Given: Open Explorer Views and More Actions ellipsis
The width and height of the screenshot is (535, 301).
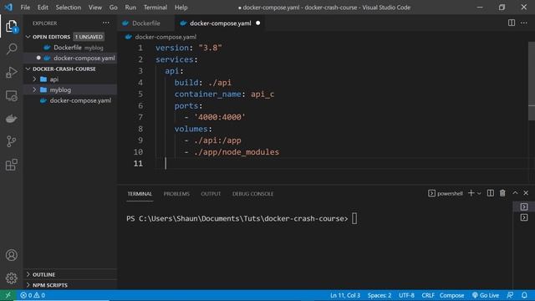Looking at the screenshot, I should (106, 23).
